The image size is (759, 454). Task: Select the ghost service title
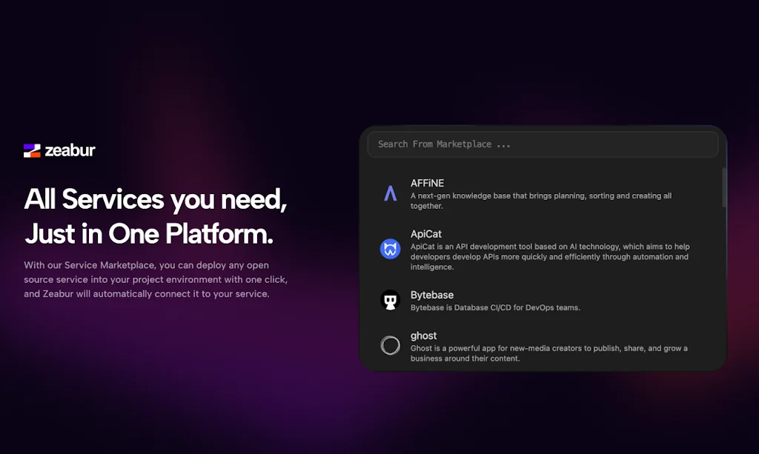423,336
